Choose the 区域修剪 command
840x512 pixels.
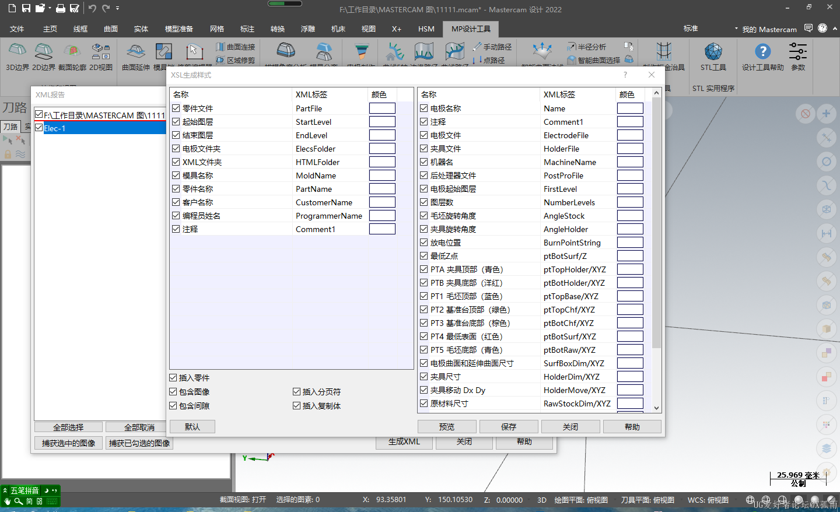click(x=236, y=60)
